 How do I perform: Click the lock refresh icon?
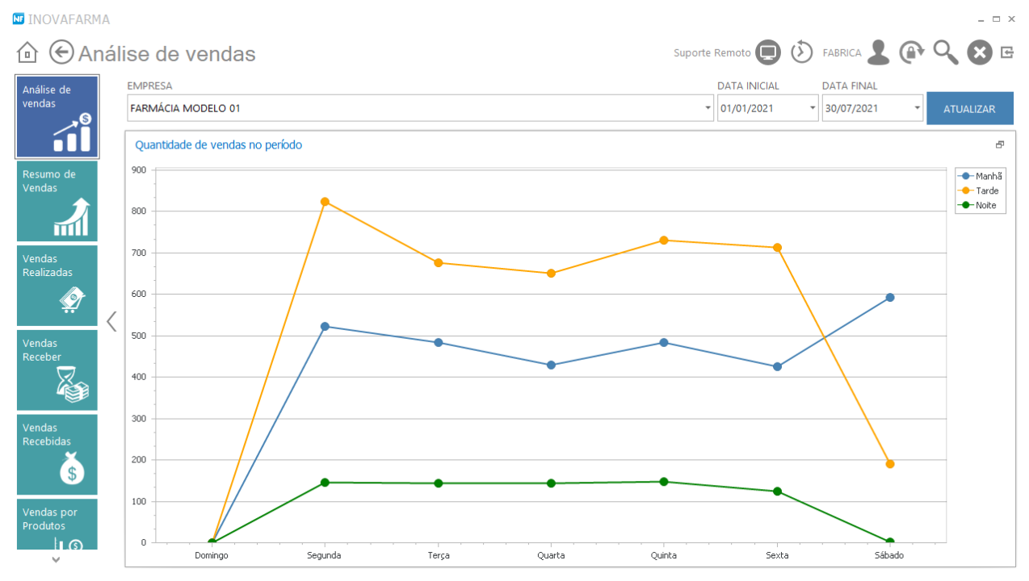pos(912,53)
